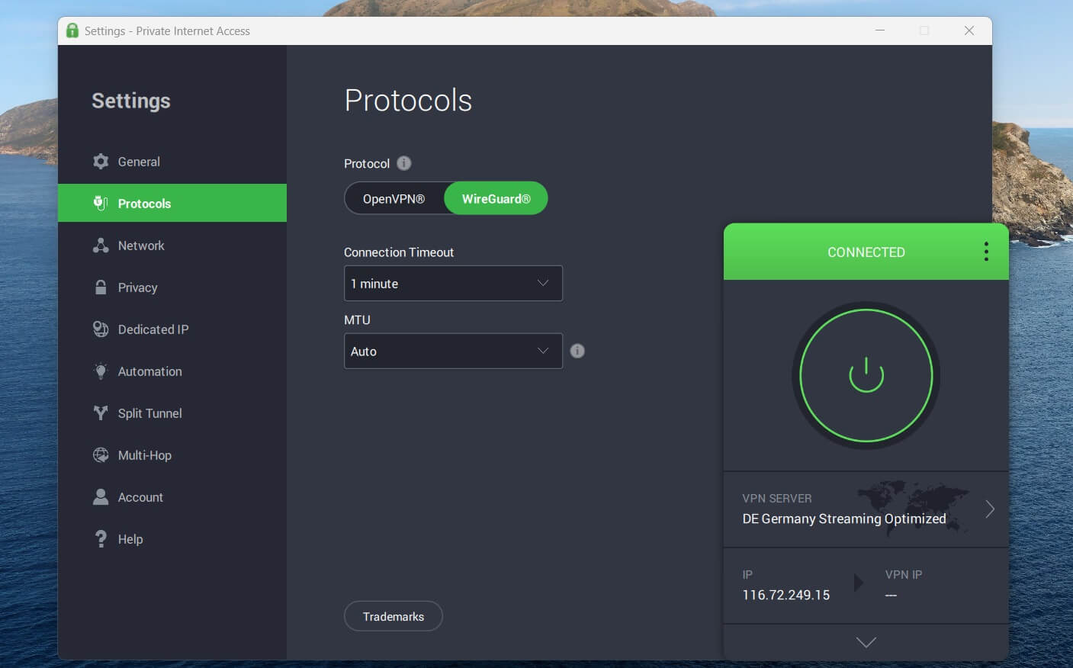Click the Privacy padlock icon

(x=101, y=287)
